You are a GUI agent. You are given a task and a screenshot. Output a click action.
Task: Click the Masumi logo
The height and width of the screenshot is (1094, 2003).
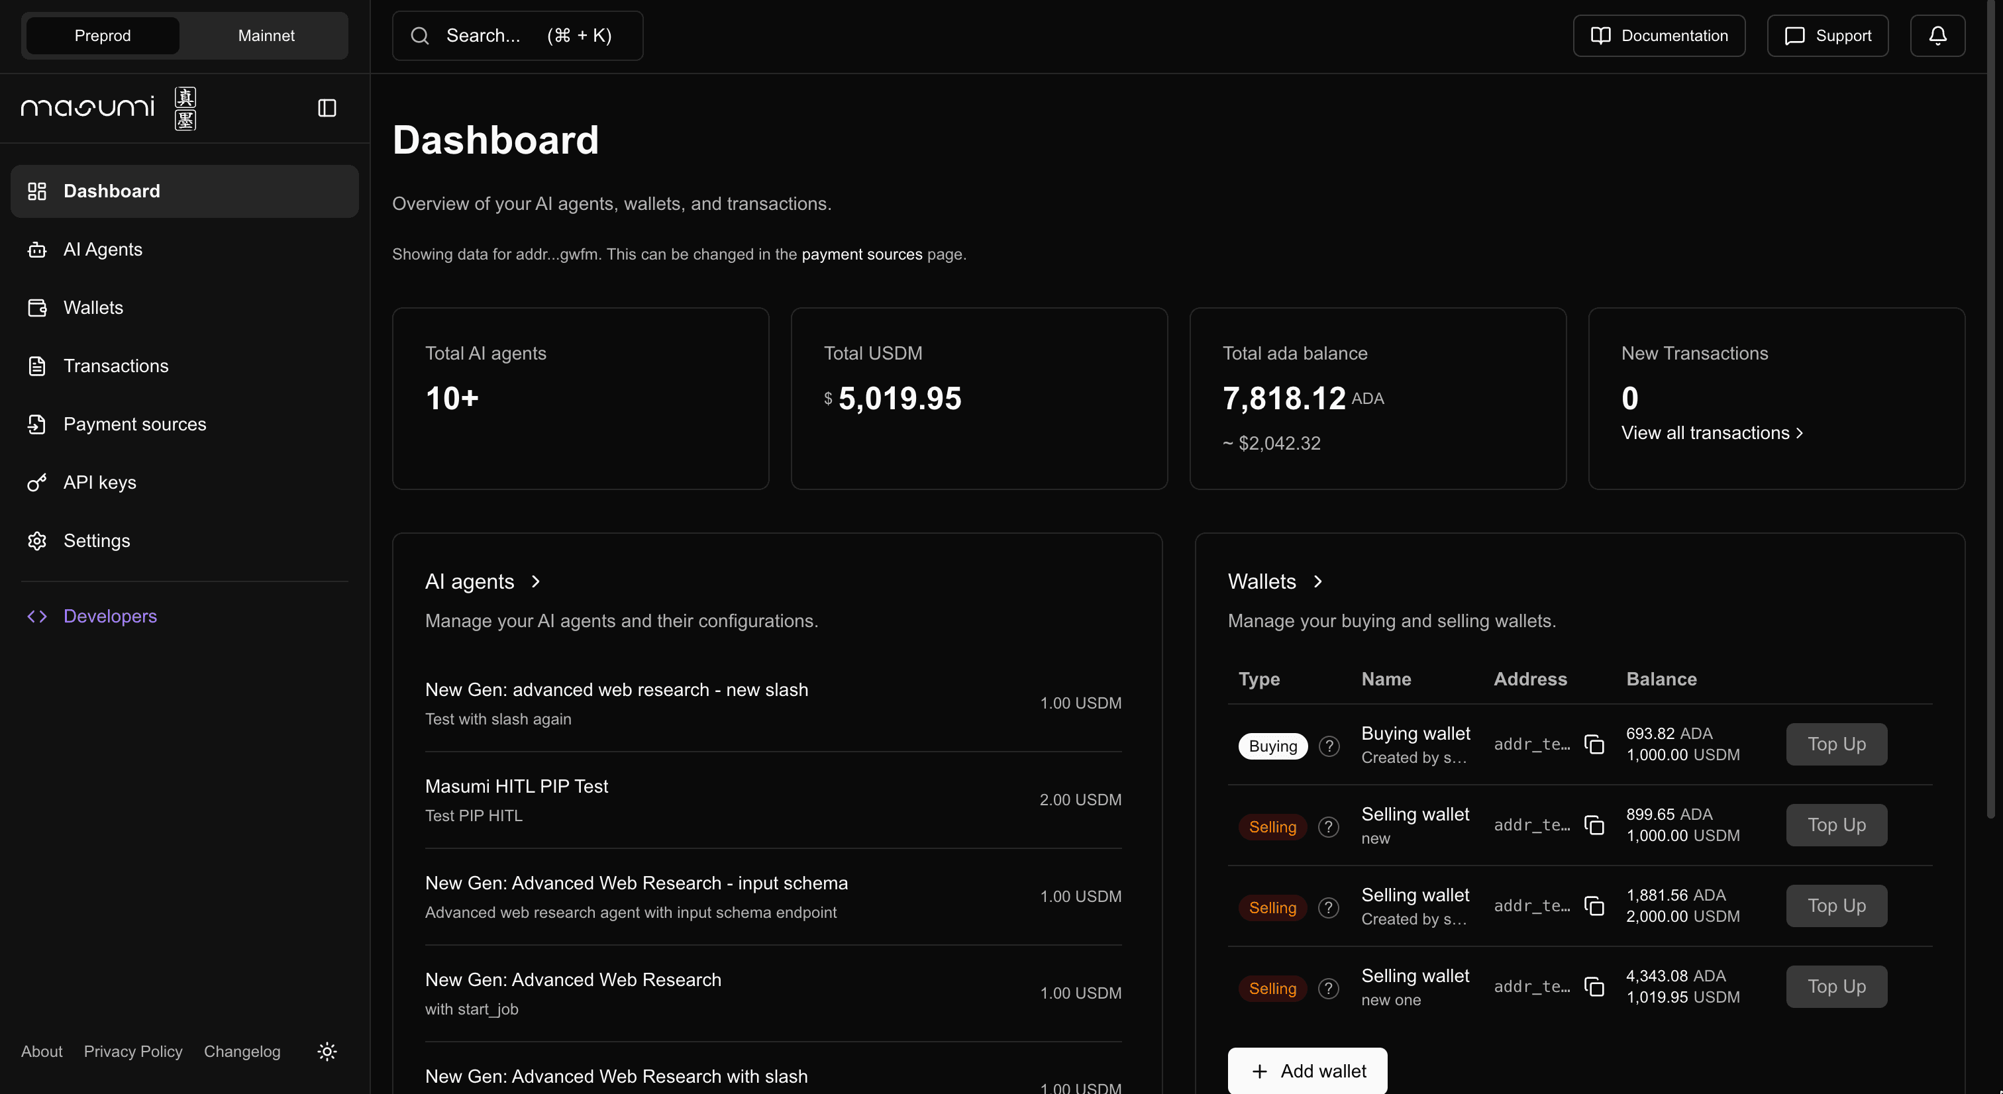(108, 108)
